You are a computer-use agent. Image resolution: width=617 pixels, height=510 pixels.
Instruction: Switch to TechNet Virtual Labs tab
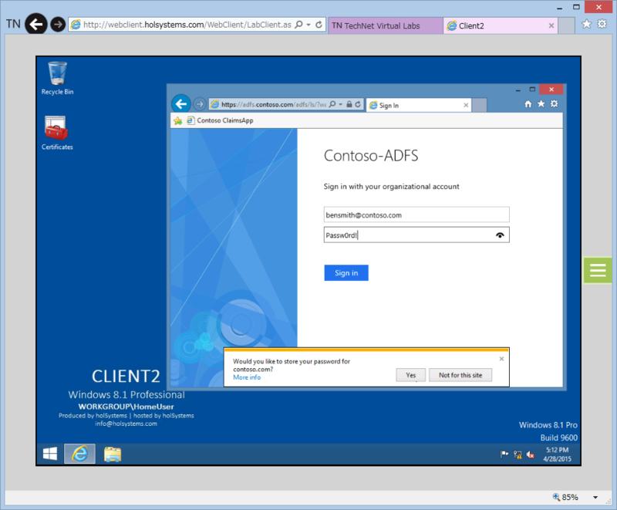click(x=385, y=25)
